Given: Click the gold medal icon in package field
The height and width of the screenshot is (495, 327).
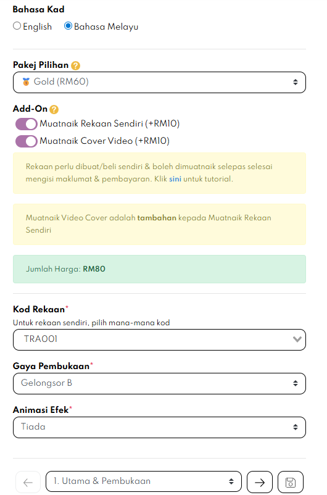Looking at the screenshot, I should click(26, 81).
